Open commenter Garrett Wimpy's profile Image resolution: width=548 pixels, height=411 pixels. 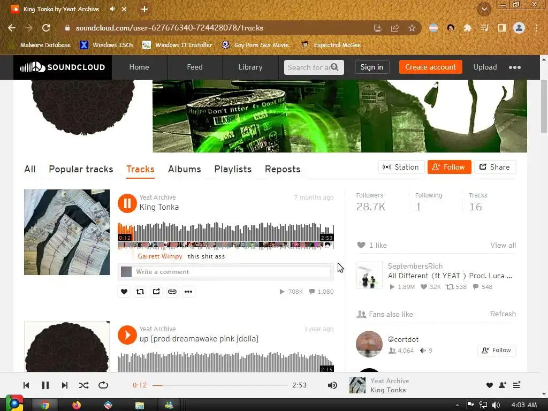click(160, 256)
